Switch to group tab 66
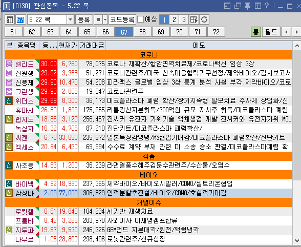 point(105,32)
